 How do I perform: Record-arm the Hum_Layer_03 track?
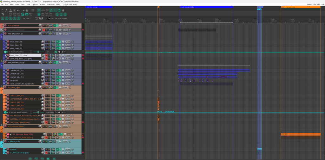click(x=8, y=48)
